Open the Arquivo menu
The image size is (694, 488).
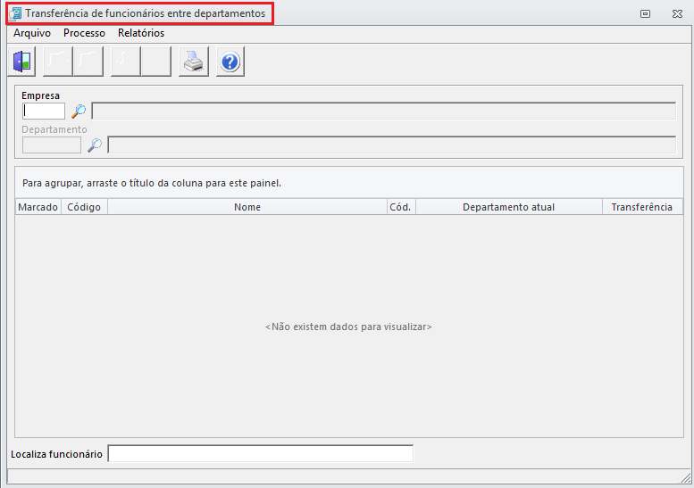coord(32,33)
